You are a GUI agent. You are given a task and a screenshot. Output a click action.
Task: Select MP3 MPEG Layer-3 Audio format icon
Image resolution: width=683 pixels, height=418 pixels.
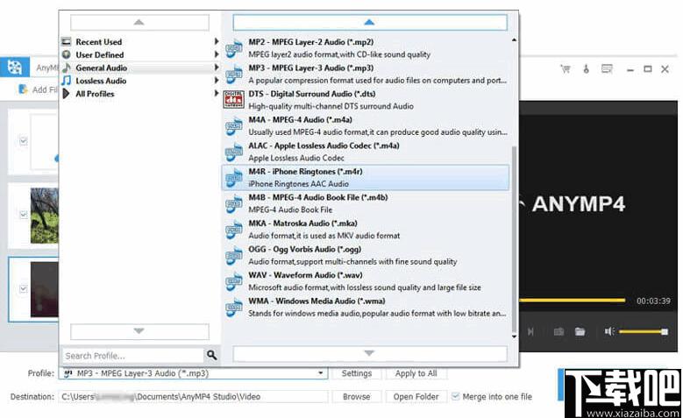pyautogui.click(x=233, y=74)
